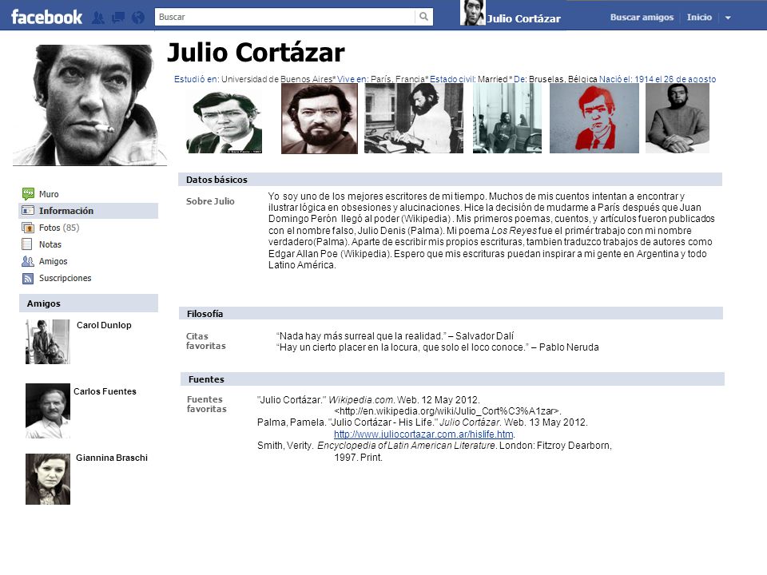767x575 pixels.
Task: Open Suscripciones section
Action: coord(65,278)
